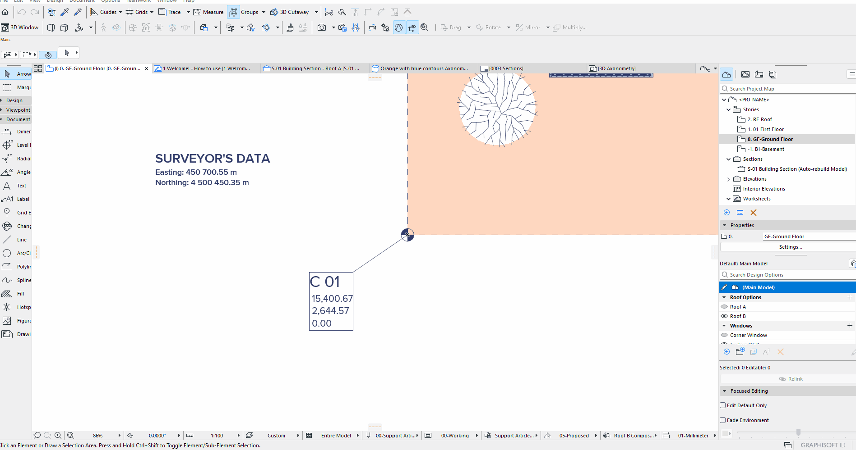The height and width of the screenshot is (450, 856).
Task: Toggle visibility eye for Roof B
Action: [x=724, y=316]
